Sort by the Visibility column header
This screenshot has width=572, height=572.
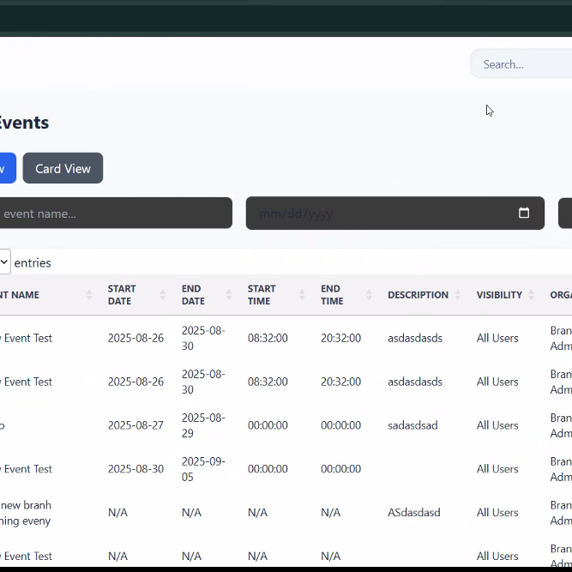click(499, 295)
